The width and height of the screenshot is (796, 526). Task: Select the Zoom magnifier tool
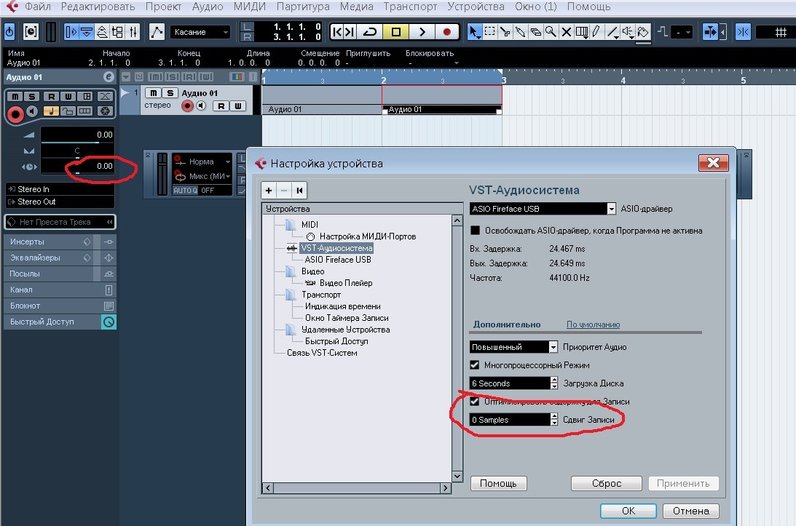tap(551, 32)
